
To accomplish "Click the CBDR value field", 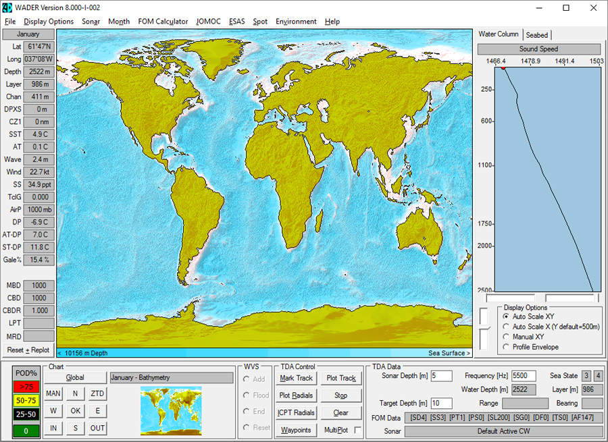I will coord(39,310).
